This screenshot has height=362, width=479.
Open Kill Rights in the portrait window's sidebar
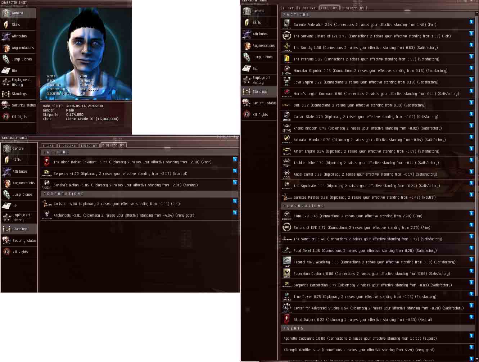18,117
